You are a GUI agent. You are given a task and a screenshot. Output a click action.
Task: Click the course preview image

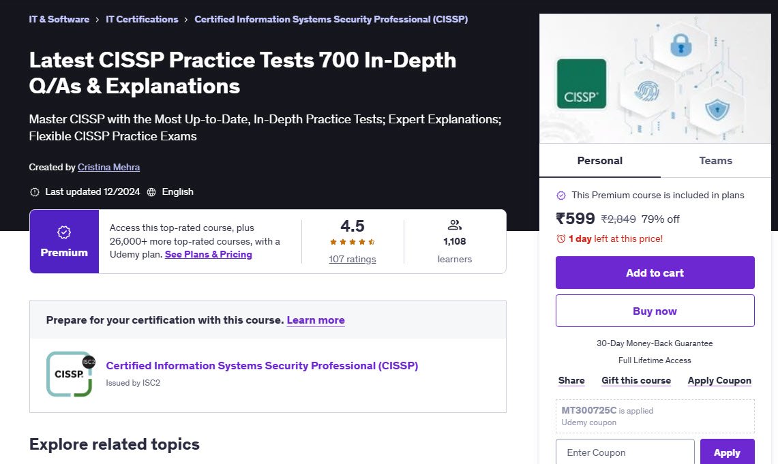[655, 78]
